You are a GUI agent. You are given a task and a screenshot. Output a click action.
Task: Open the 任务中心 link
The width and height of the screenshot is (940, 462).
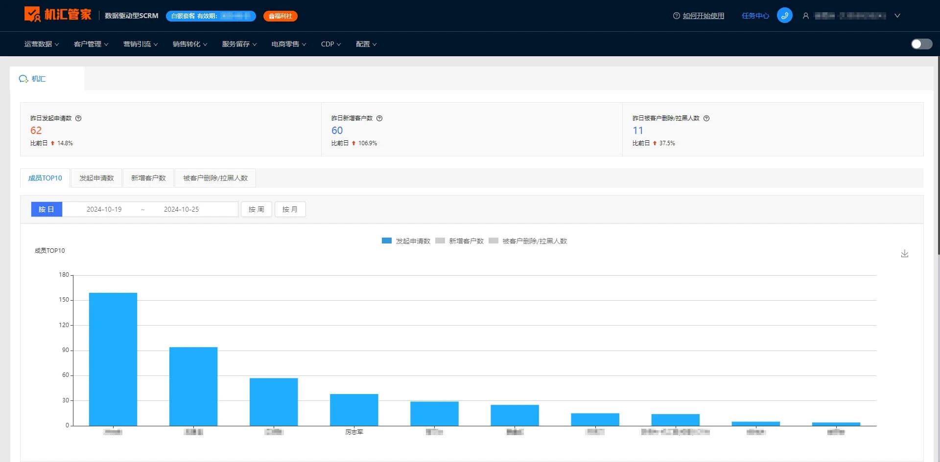755,16
